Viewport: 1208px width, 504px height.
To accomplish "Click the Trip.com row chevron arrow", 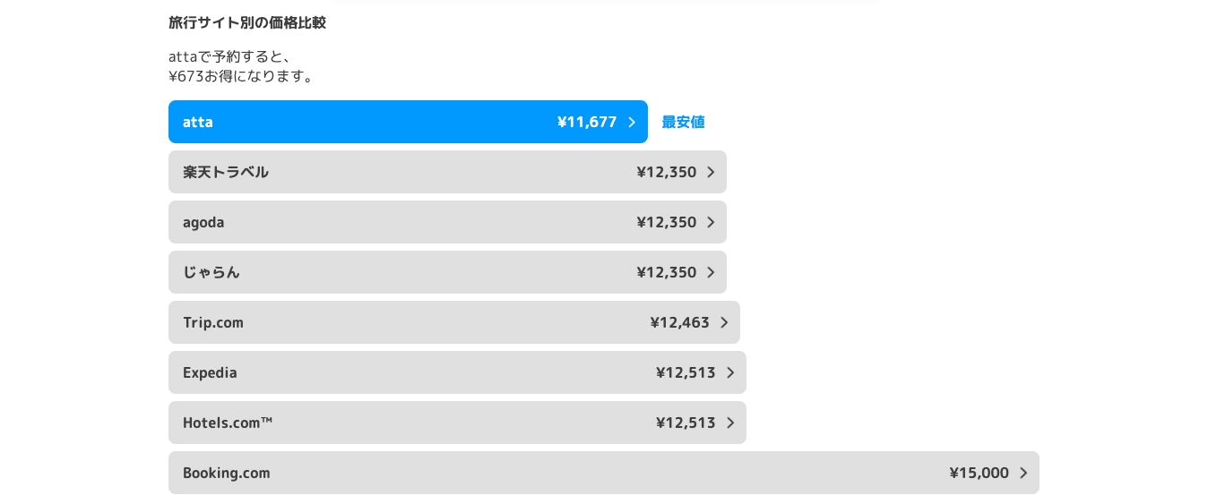I will coord(724,322).
